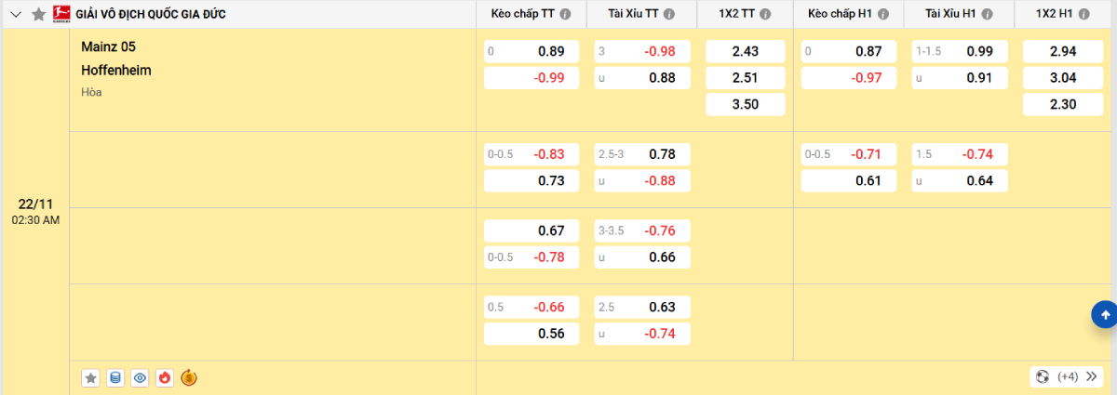Click the info icon beside Tài Xỉu H1
The width and height of the screenshot is (1117, 395).
(987, 15)
